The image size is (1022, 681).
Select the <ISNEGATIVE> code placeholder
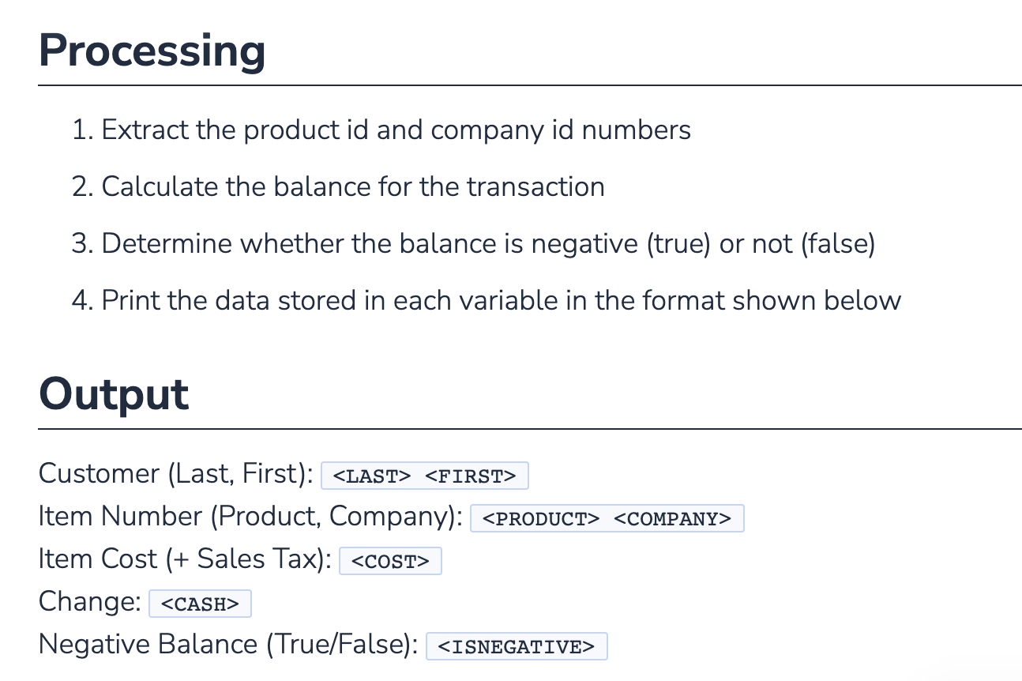[x=517, y=646]
